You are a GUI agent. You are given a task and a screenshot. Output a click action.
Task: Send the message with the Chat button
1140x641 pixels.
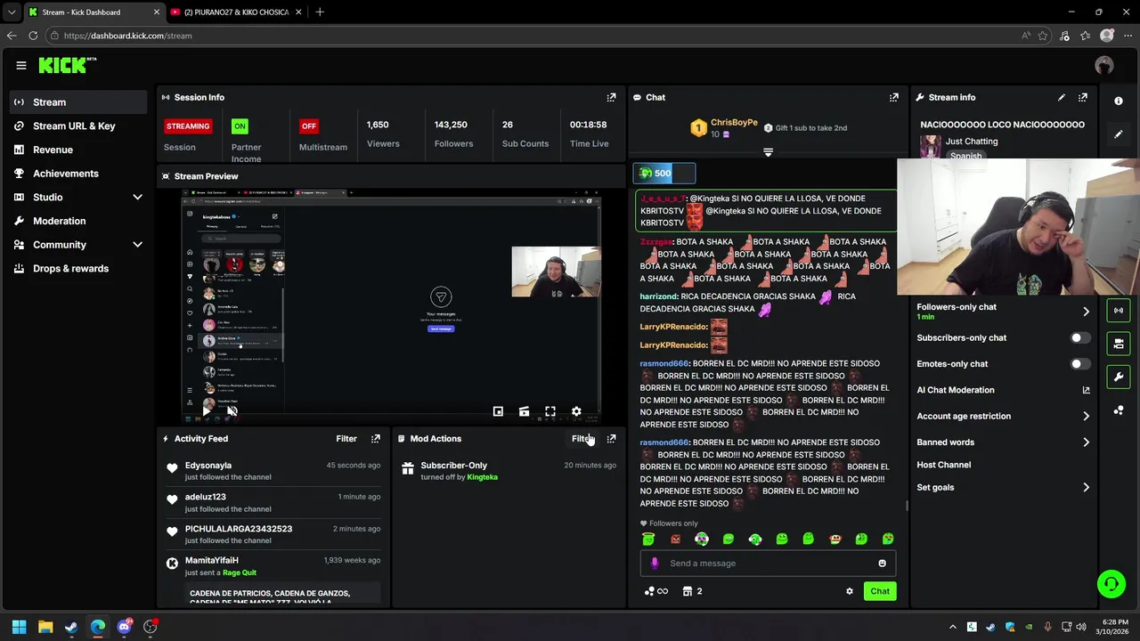click(880, 591)
